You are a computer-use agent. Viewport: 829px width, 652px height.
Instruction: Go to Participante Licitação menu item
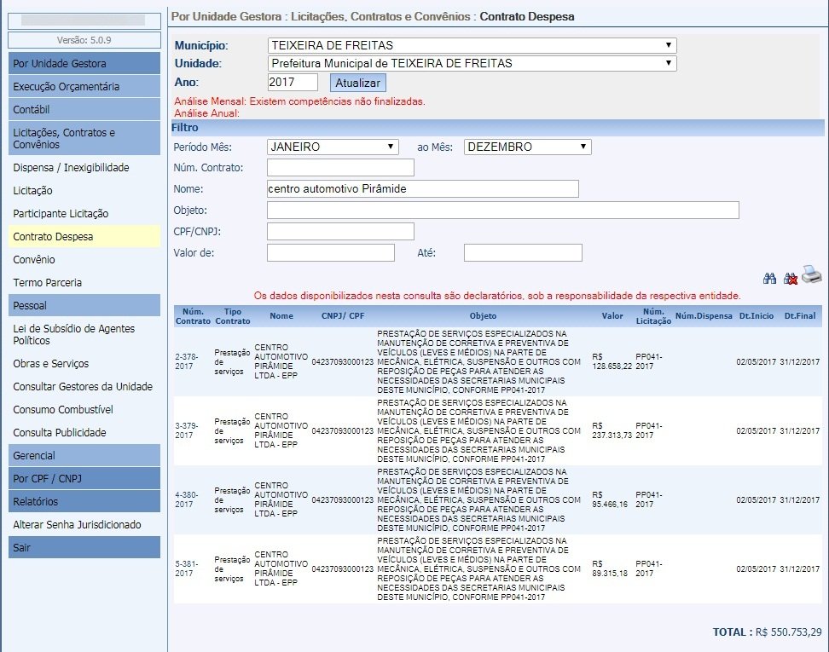(61, 214)
